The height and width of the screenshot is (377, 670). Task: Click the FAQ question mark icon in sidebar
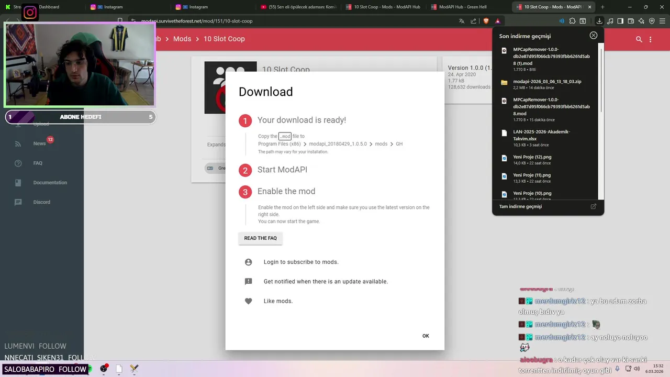[18, 163]
